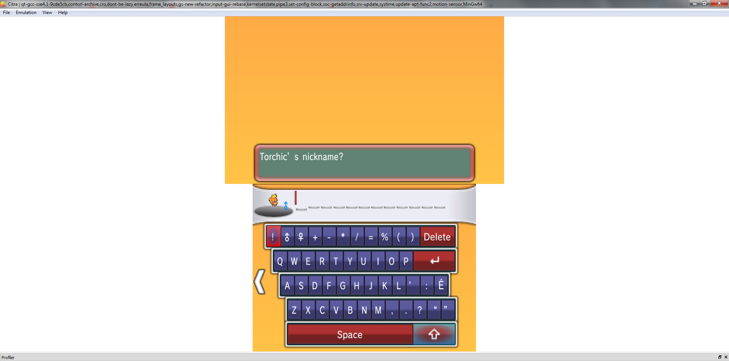Tap the G key
This screenshot has height=361, width=729.
pyautogui.click(x=343, y=286)
